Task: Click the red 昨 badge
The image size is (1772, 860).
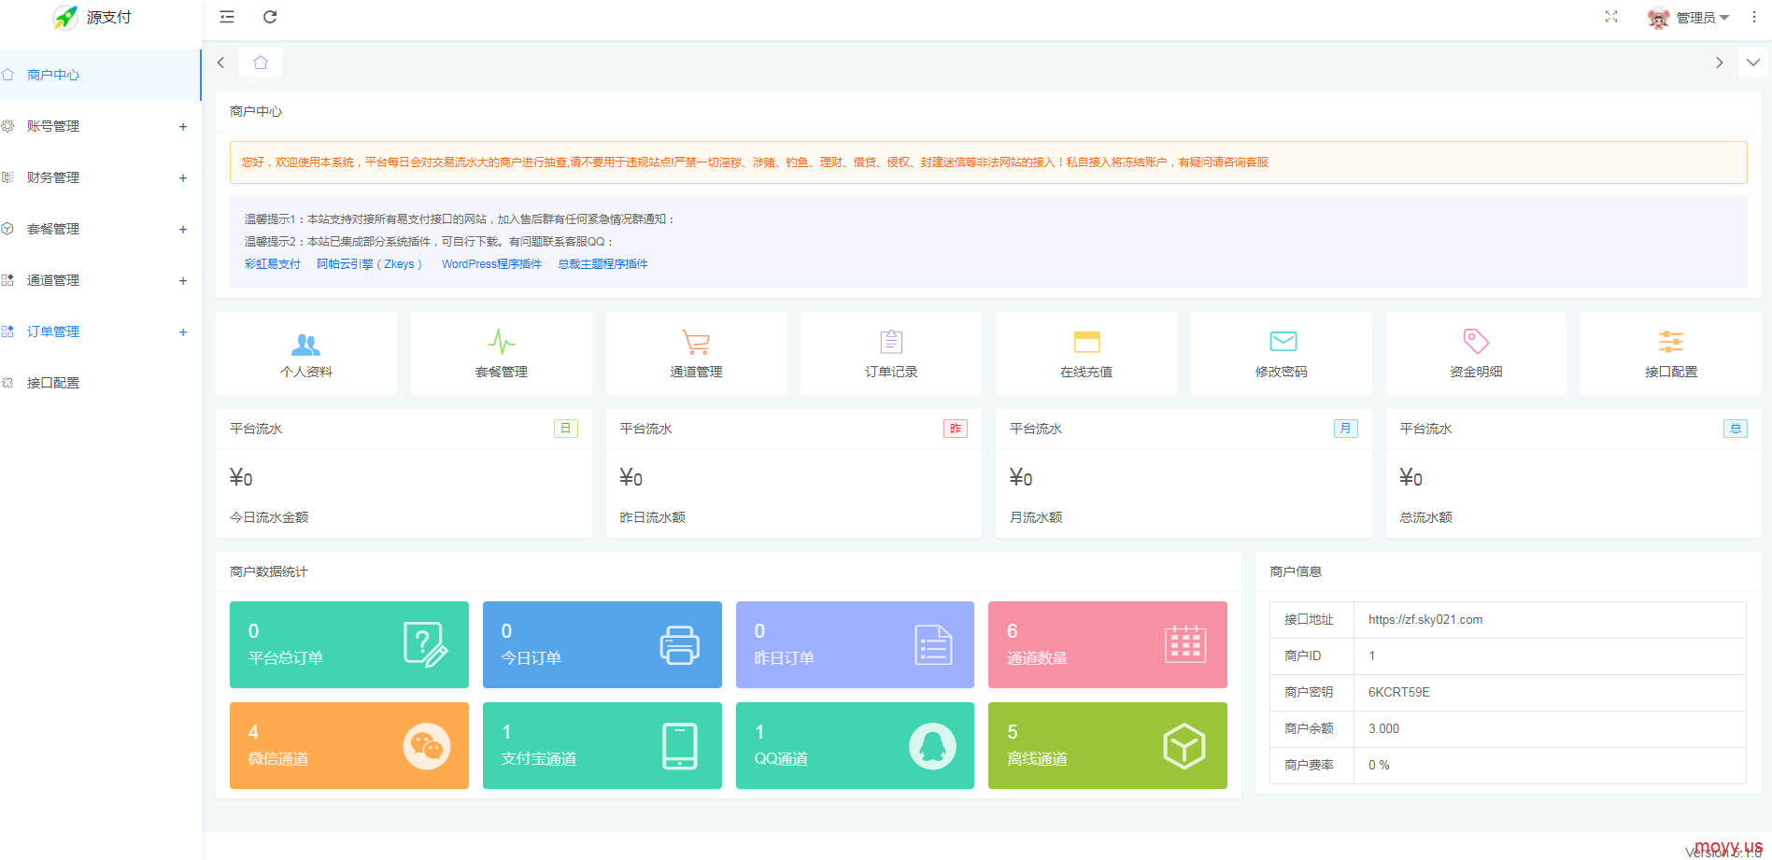Action: [x=956, y=429]
